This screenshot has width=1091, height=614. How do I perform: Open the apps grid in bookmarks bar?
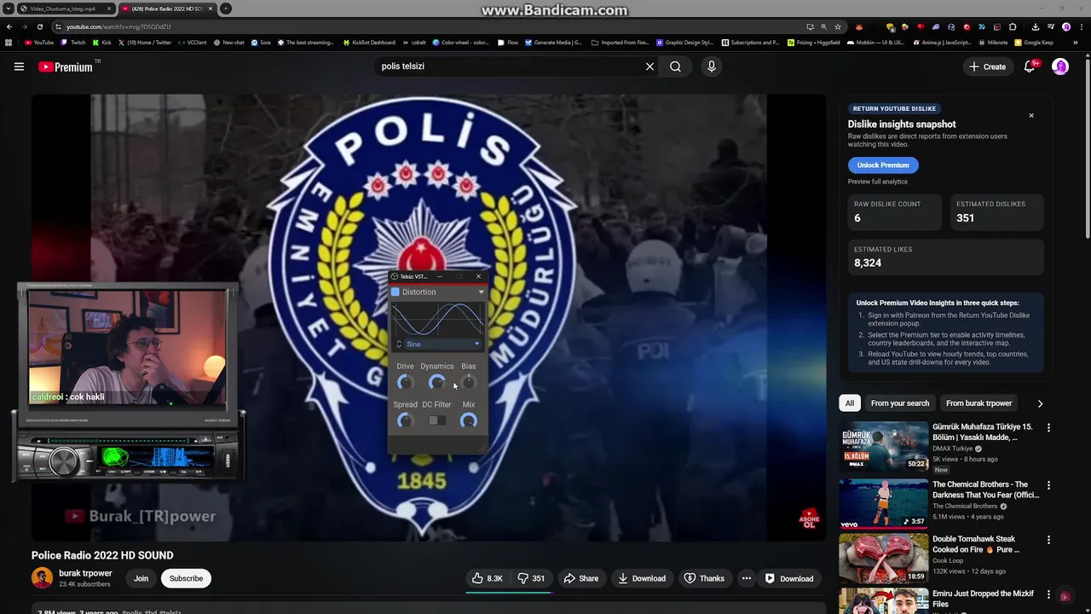(x=9, y=42)
